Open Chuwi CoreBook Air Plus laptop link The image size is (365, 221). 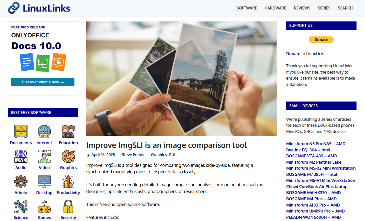click(317, 187)
